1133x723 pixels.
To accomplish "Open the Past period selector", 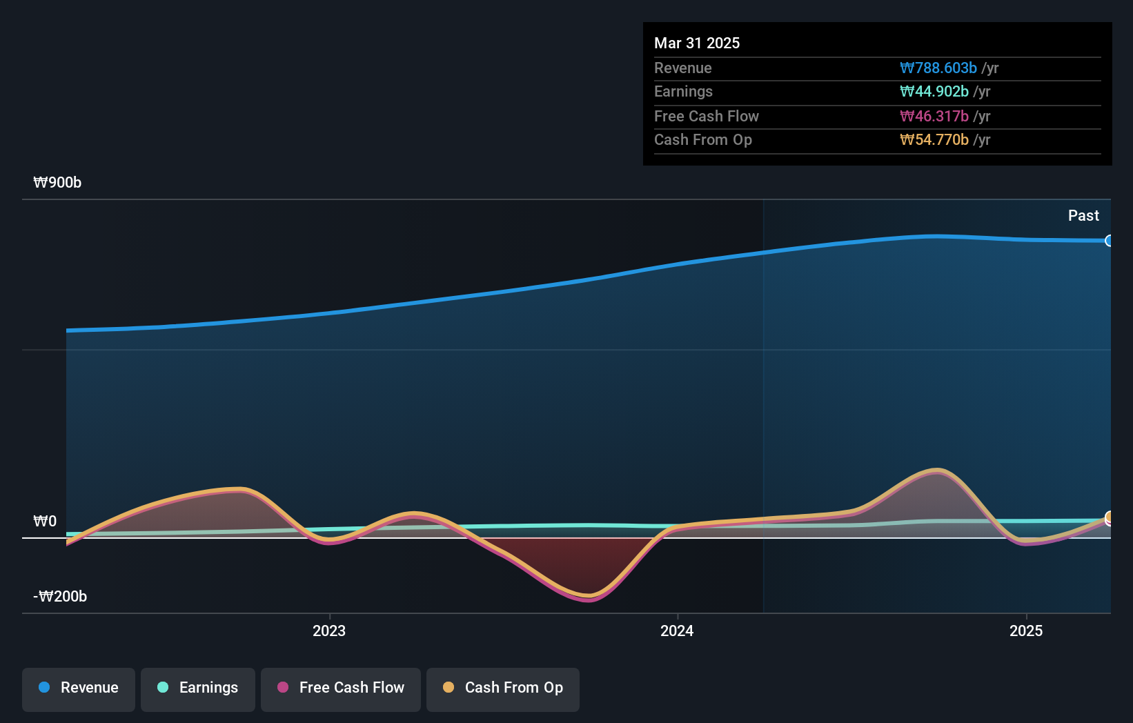I will [1083, 215].
